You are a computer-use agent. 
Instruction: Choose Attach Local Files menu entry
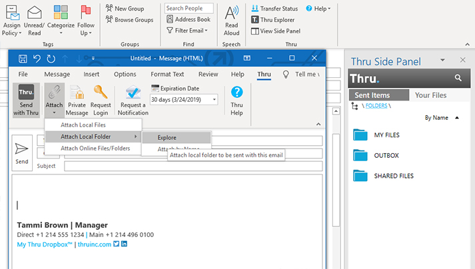point(93,125)
